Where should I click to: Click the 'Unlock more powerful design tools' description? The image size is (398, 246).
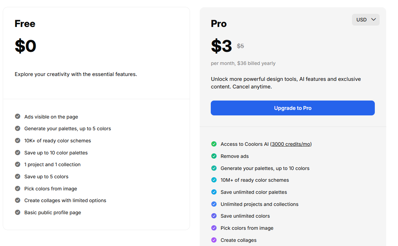pyautogui.click(x=286, y=83)
